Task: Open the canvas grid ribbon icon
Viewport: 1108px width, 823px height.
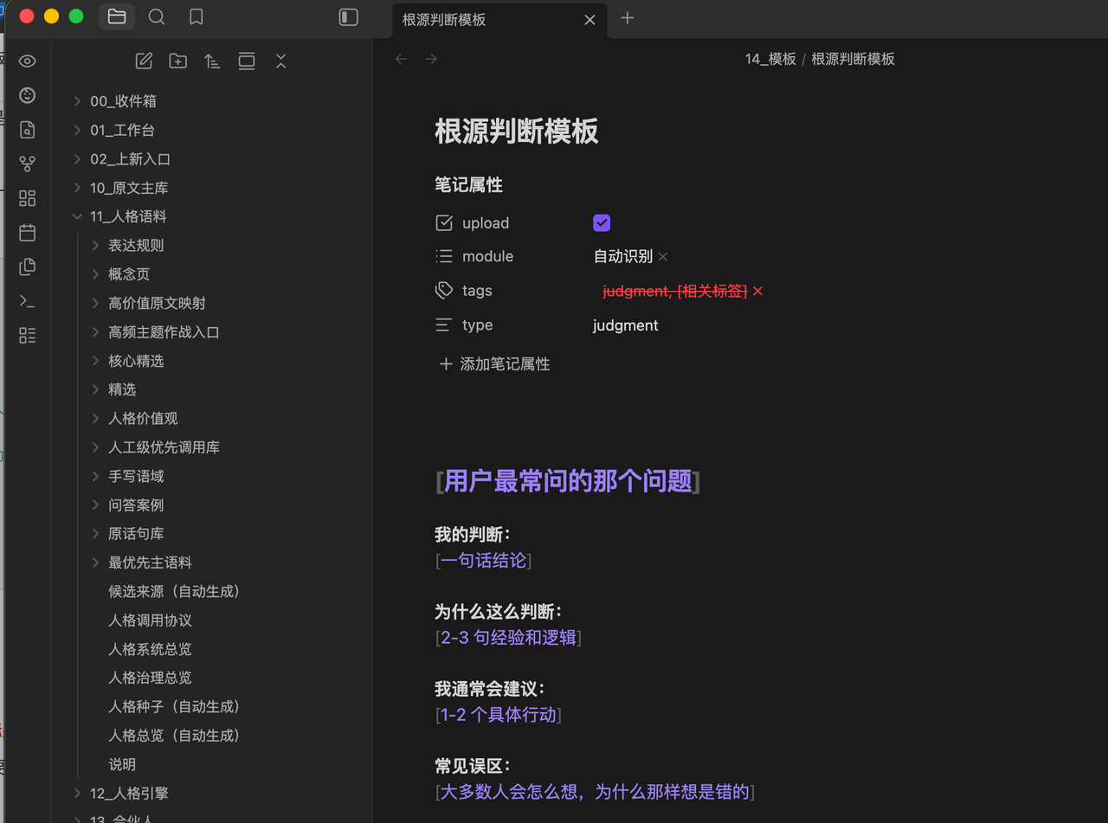Action: (28, 198)
